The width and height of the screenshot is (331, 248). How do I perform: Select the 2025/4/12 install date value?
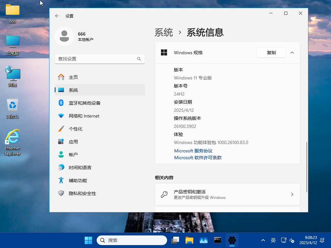(x=184, y=110)
